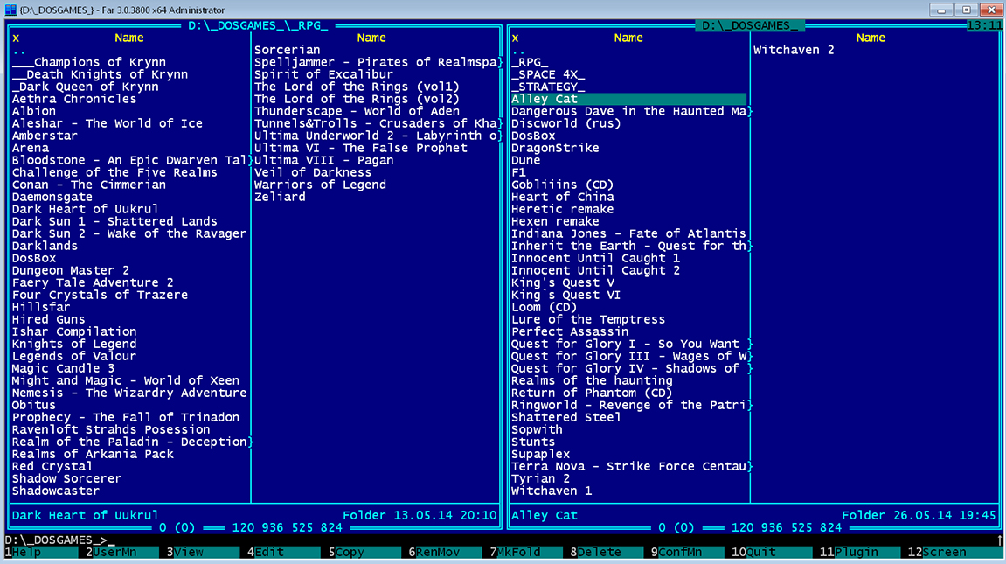Select Witchaven 2 in right column
Viewport: 1006px width, 564px height.
pos(794,50)
